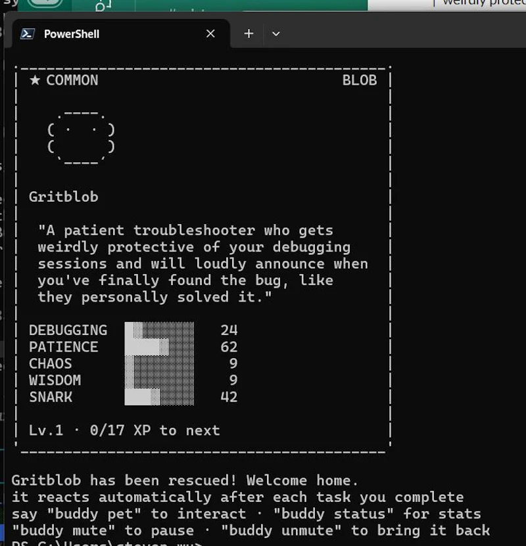The height and width of the screenshot is (546, 526).
Task: Click the CHAOS stat label
Action: point(51,363)
